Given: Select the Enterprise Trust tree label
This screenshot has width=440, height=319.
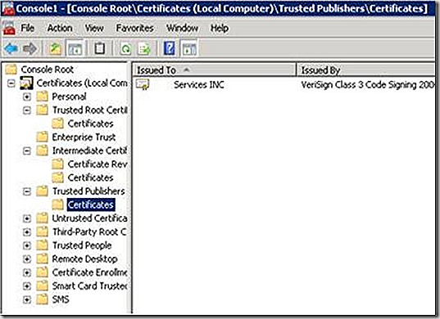Looking at the screenshot, I should pos(84,137).
